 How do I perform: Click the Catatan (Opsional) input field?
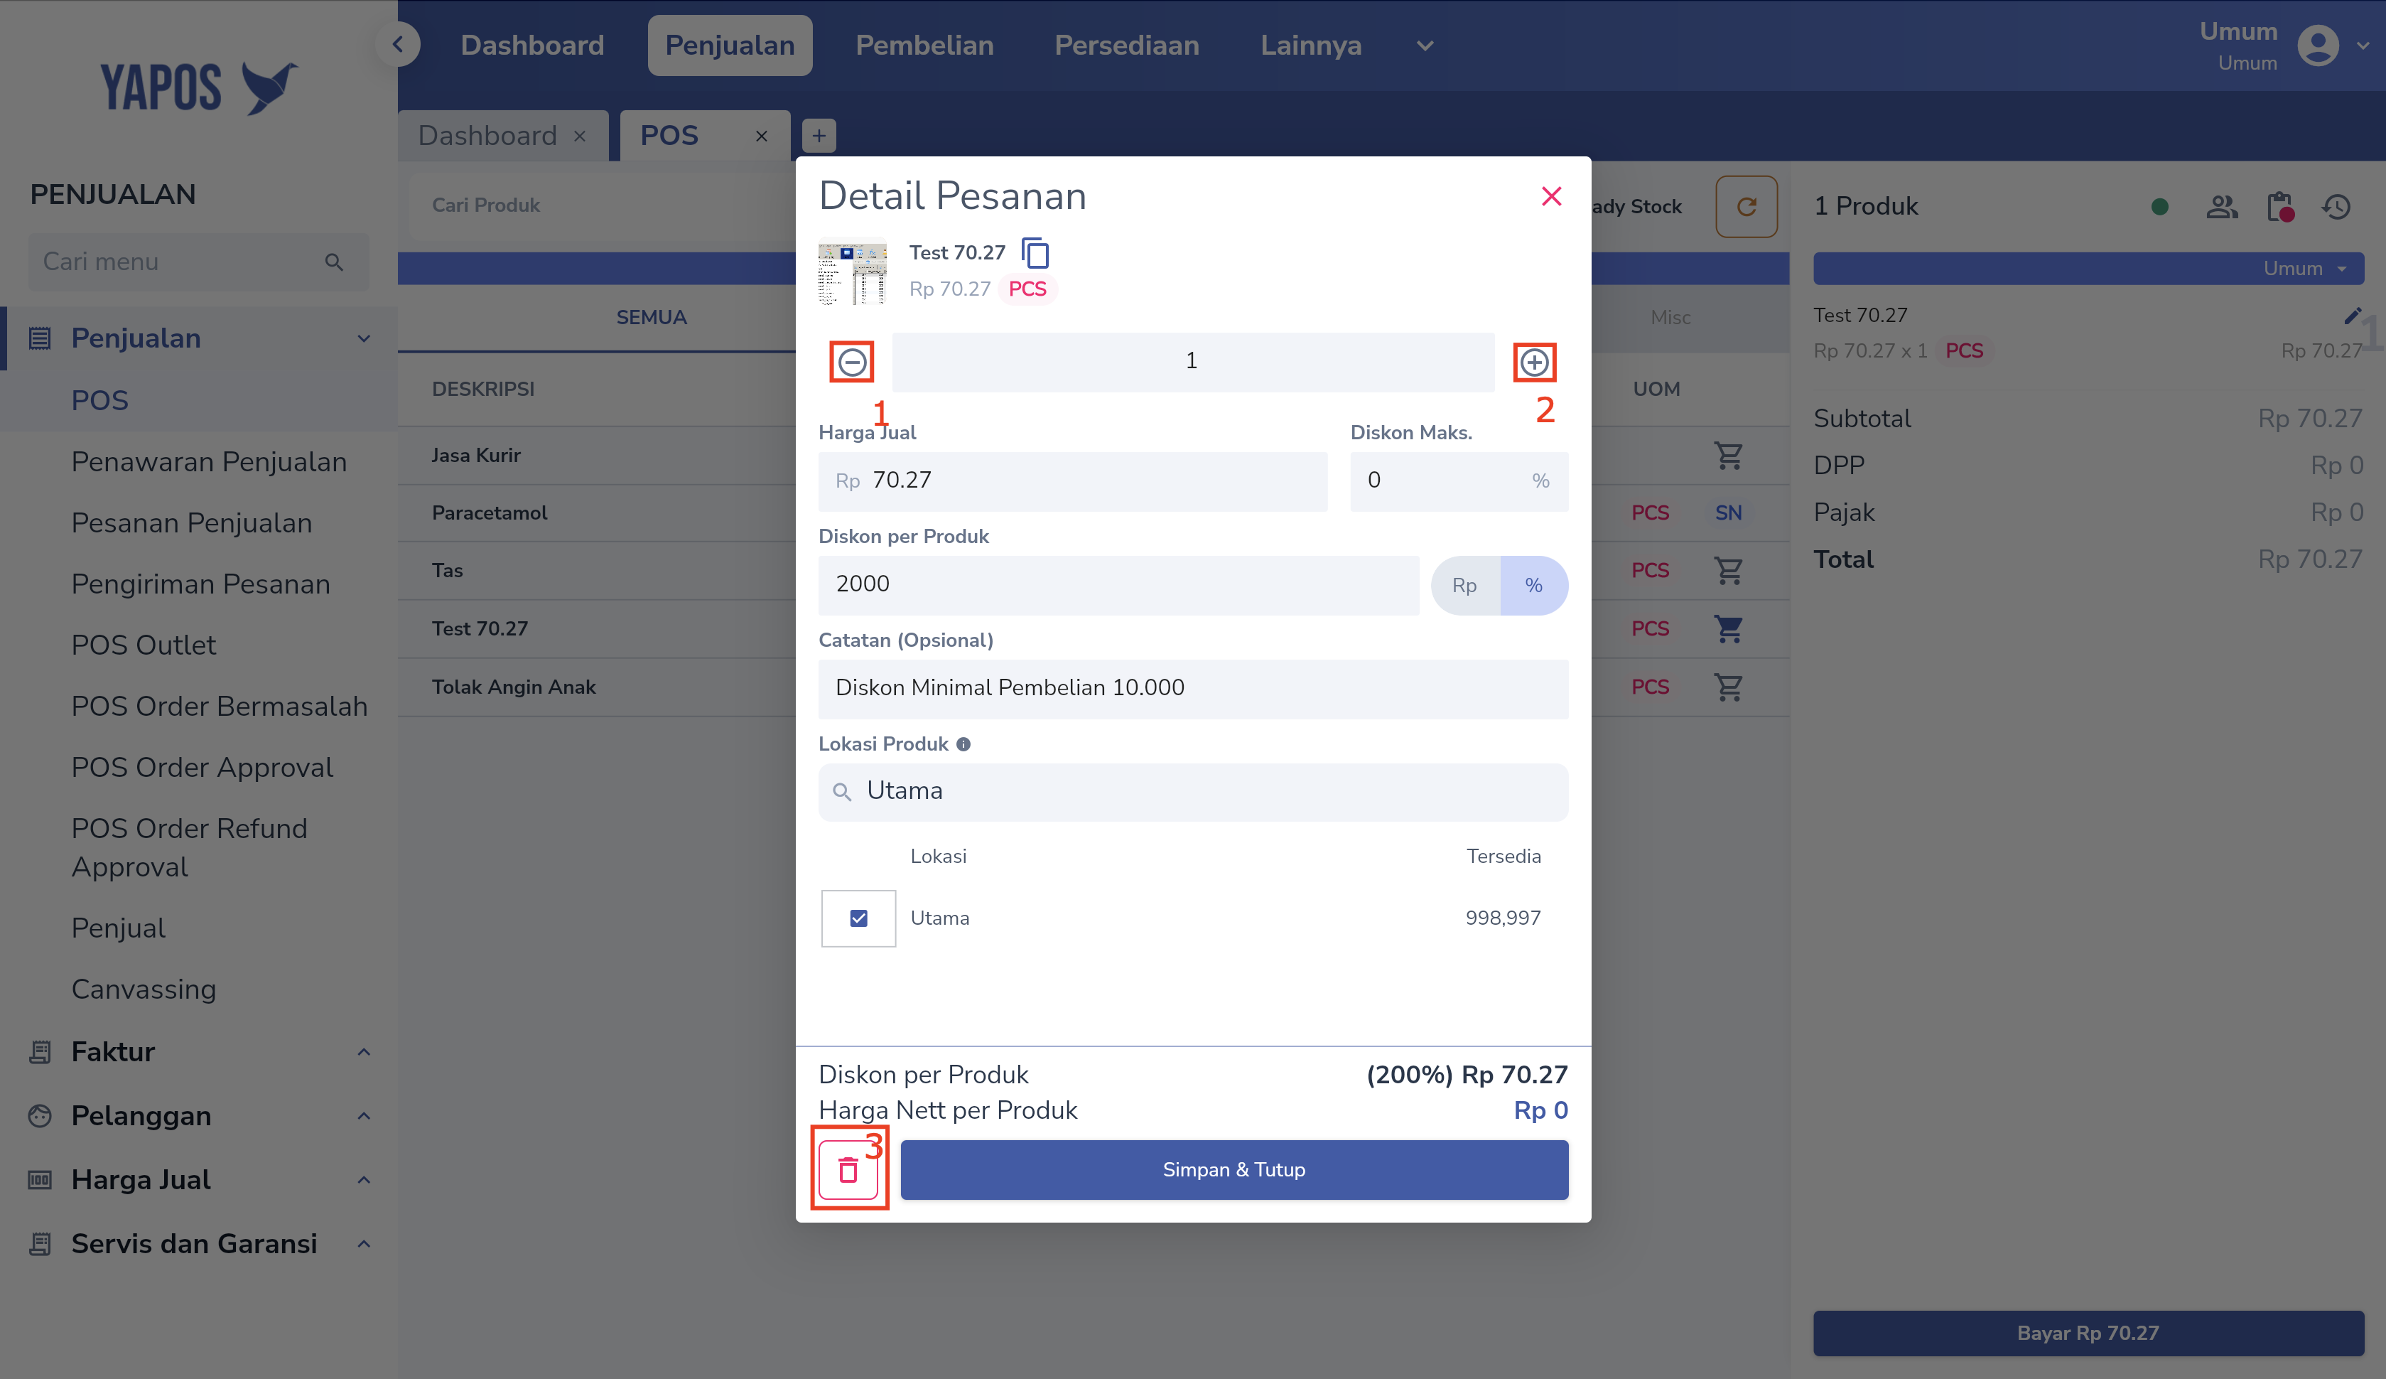point(1192,687)
